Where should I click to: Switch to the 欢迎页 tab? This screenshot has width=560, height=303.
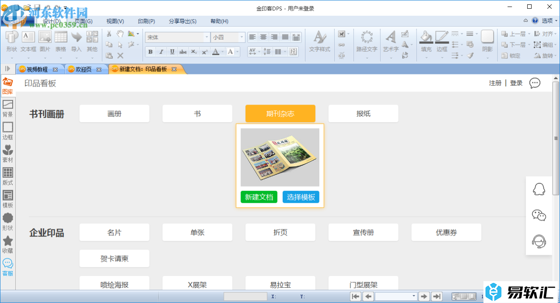(x=83, y=69)
